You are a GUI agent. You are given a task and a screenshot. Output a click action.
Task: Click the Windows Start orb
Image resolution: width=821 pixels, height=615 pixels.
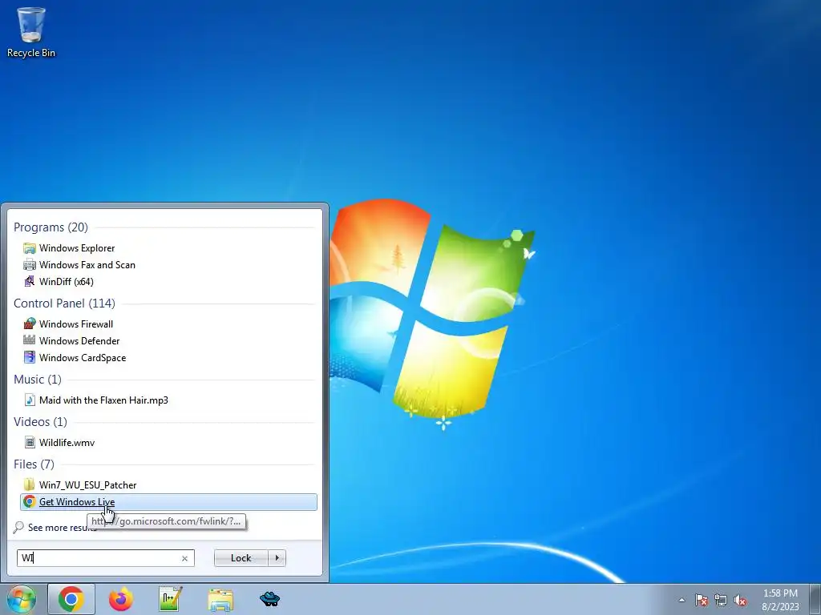click(22, 599)
